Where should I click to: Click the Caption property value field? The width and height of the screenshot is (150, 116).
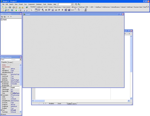[x=15, y=88]
